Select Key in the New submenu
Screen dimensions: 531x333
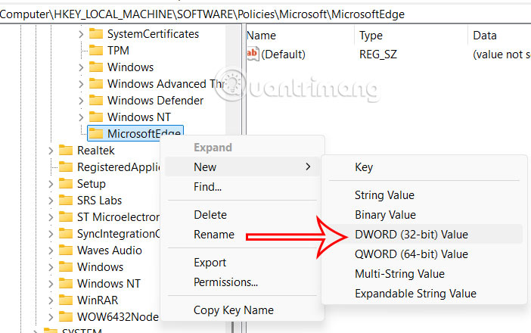[x=424, y=167]
